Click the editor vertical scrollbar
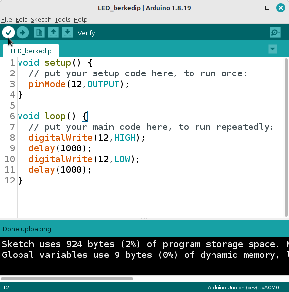289x292 pixels. 286,138
